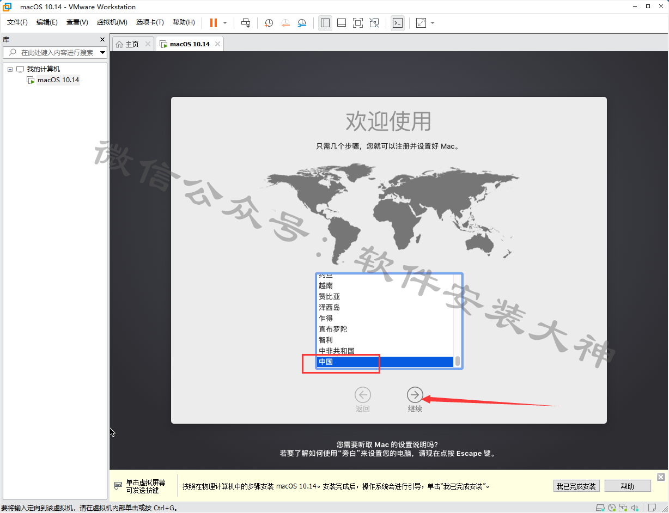Image resolution: width=669 pixels, height=513 pixels.
Task: Click the 帮助 button in the install bar
Action: [628, 486]
